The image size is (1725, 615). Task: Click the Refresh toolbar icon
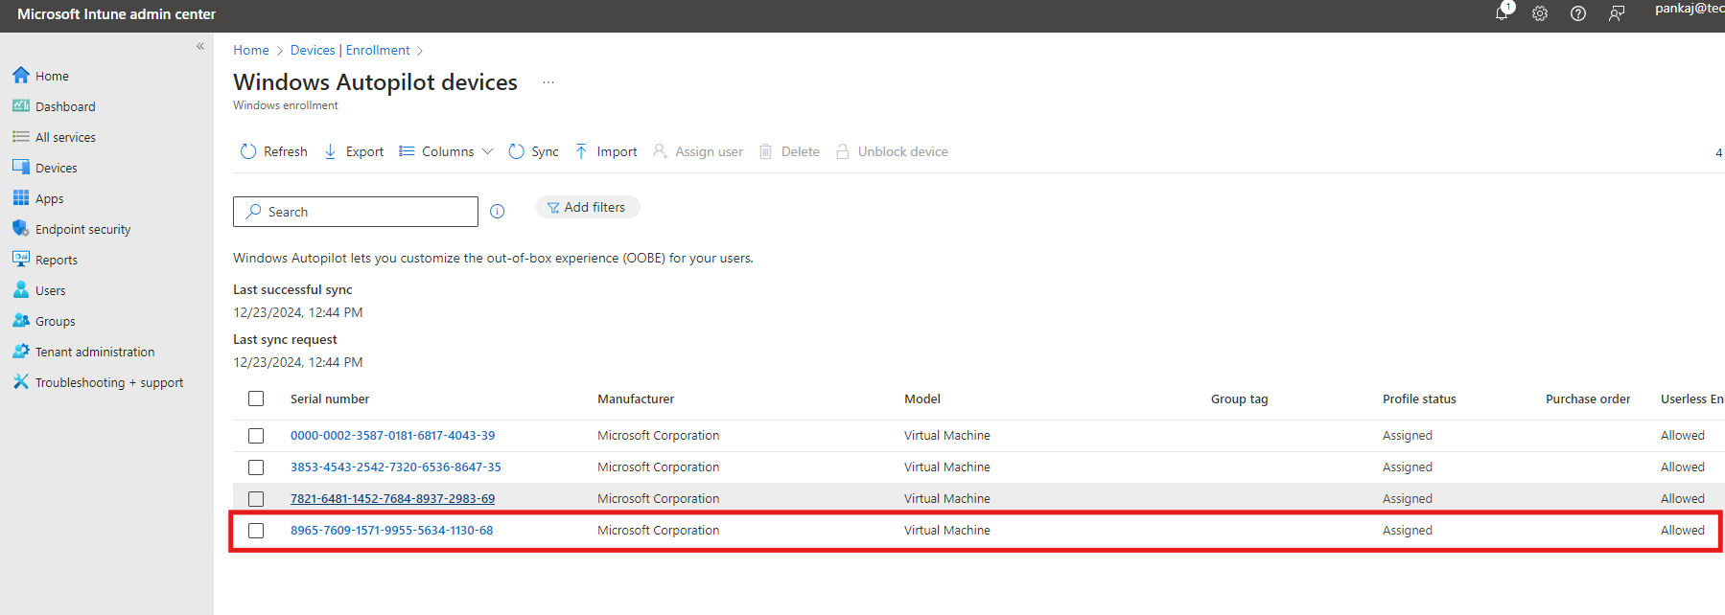[x=248, y=151]
